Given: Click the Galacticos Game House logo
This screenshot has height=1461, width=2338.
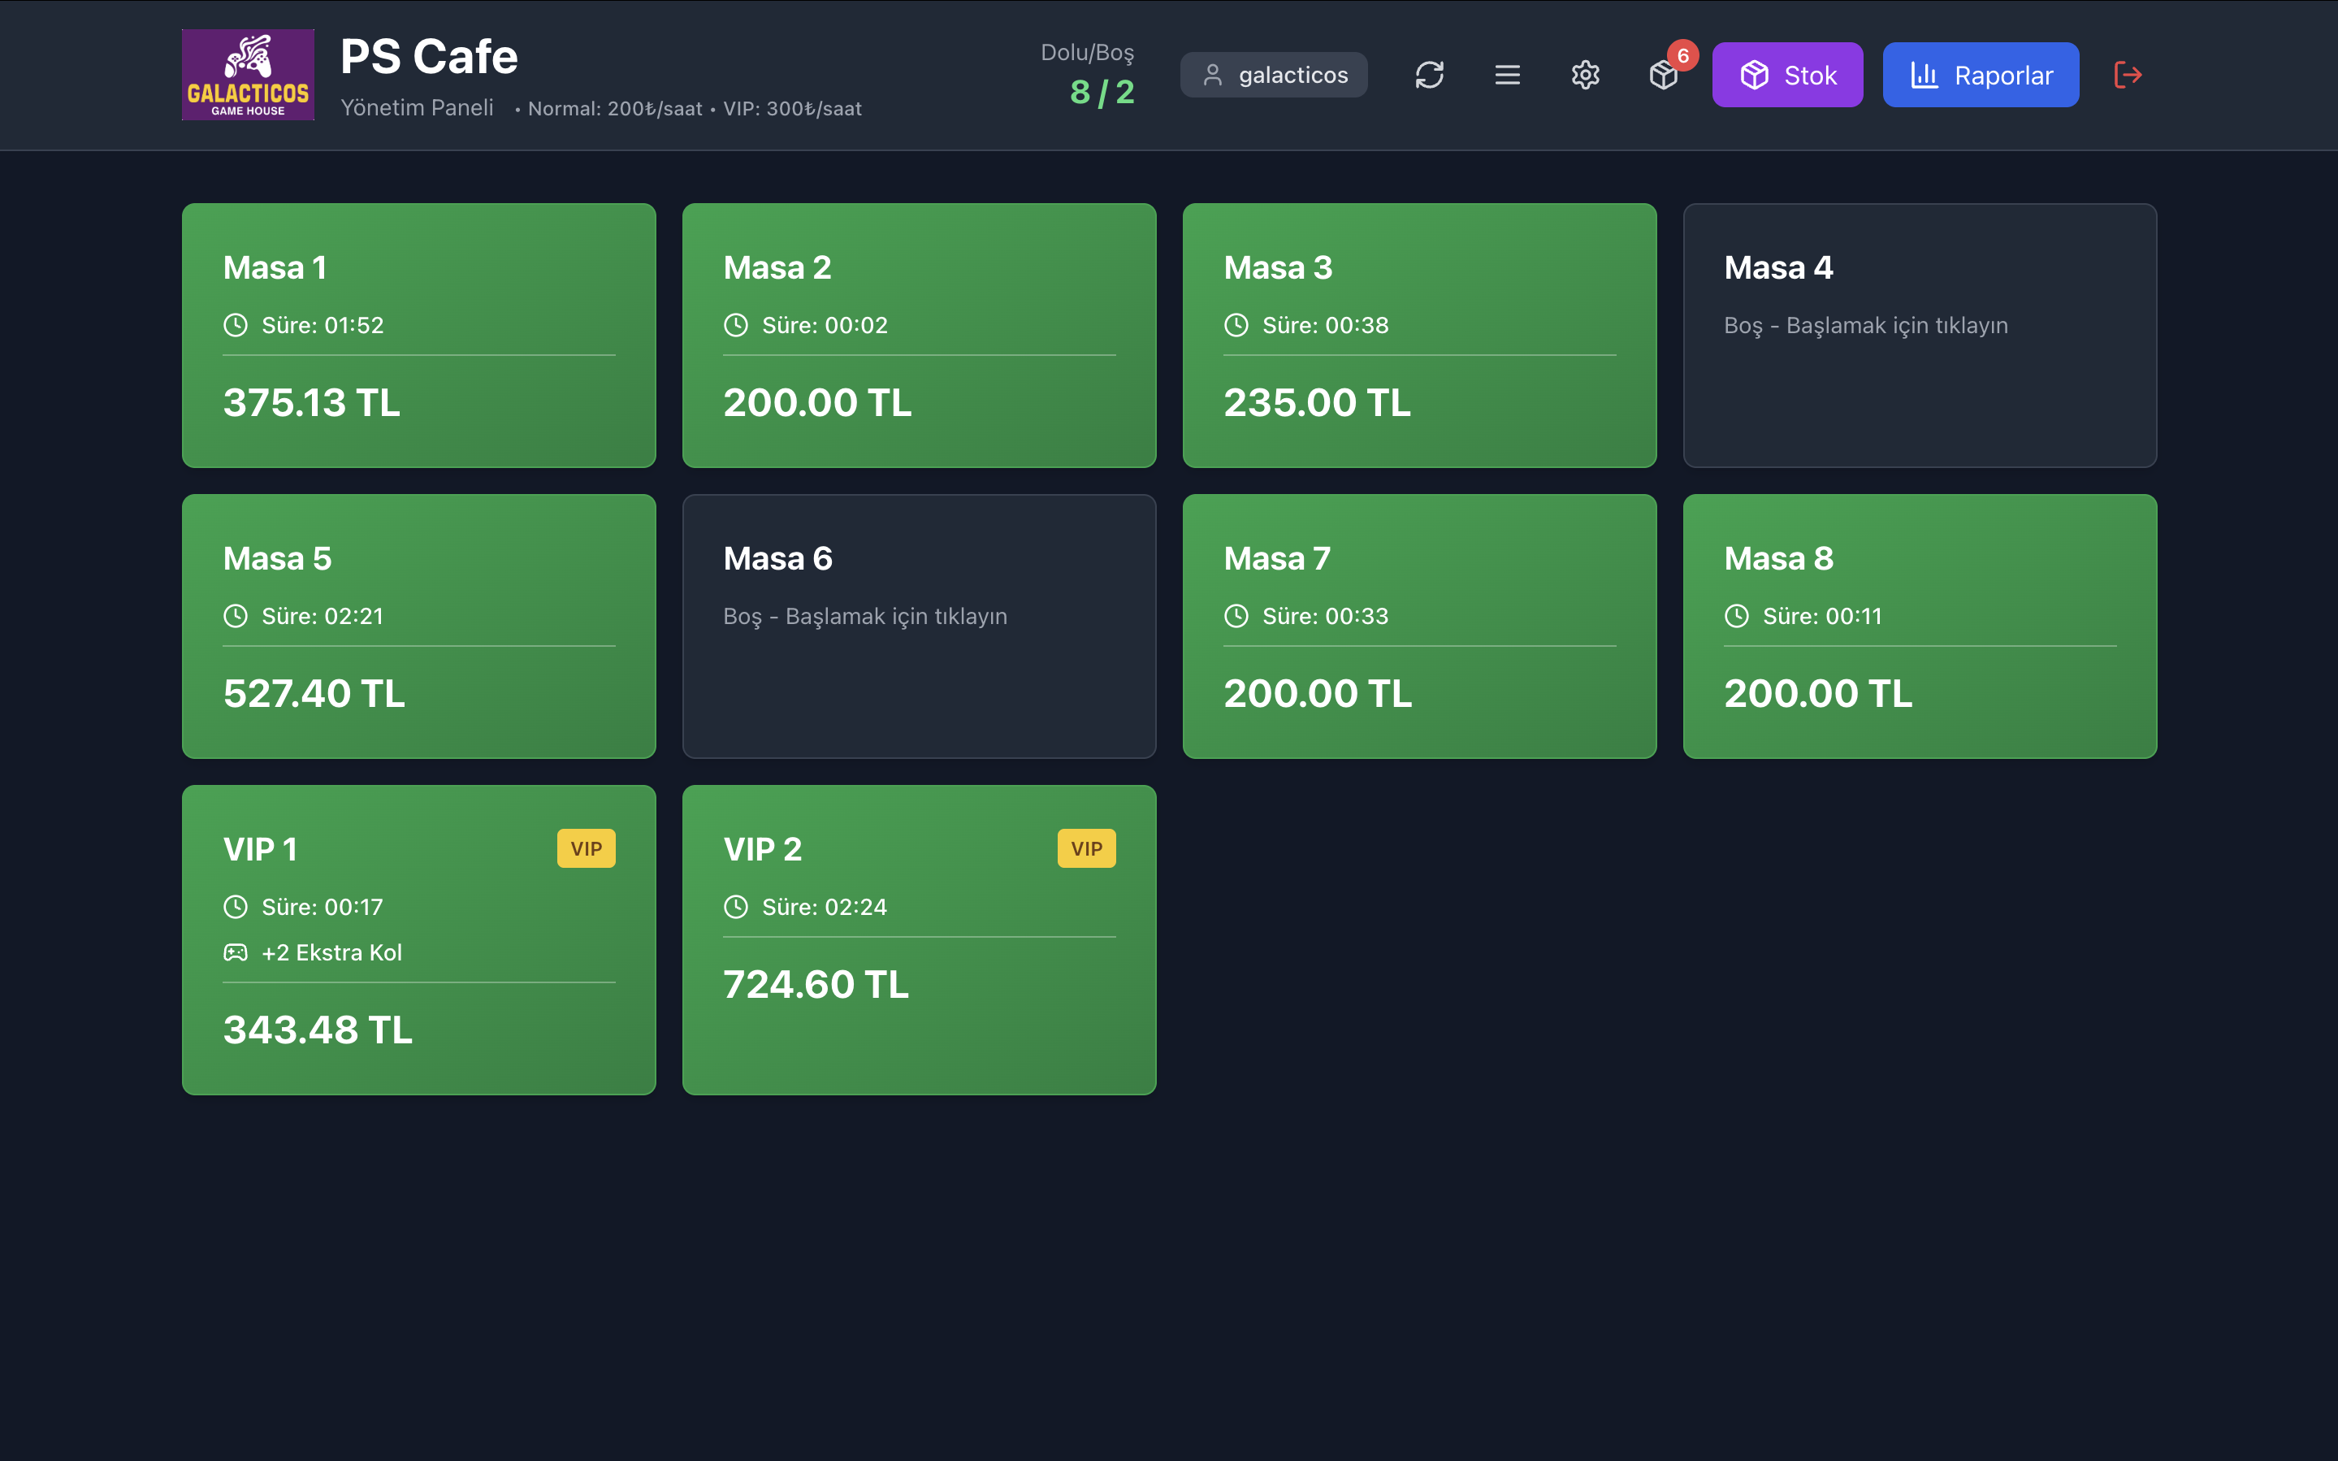Looking at the screenshot, I should pyautogui.click(x=247, y=75).
